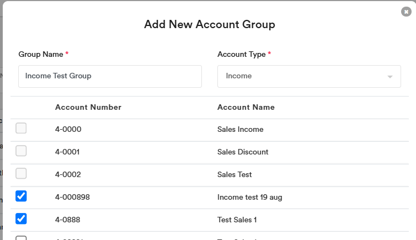Tick the checkbox for Sales Test
The width and height of the screenshot is (416, 240).
(x=21, y=174)
